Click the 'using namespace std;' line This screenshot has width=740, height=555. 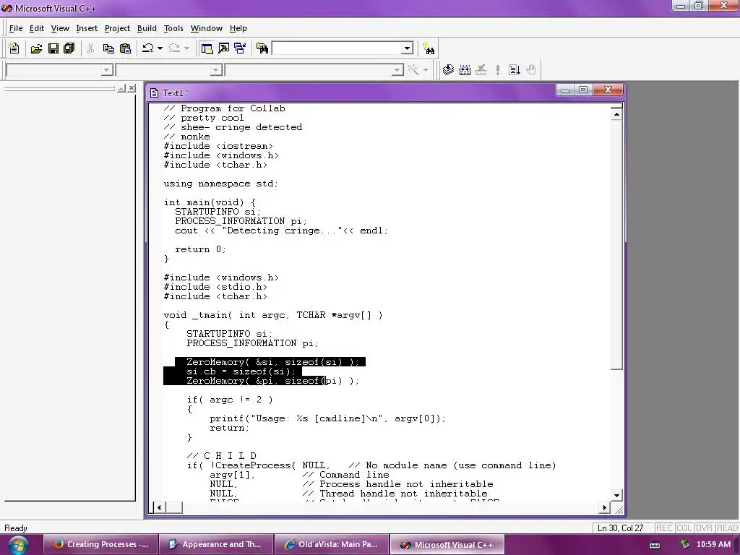tap(221, 184)
